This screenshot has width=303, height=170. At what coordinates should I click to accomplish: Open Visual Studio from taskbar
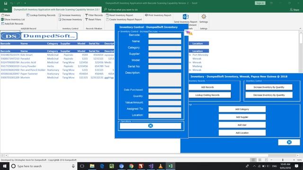pyautogui.click(x=151, y=166)
